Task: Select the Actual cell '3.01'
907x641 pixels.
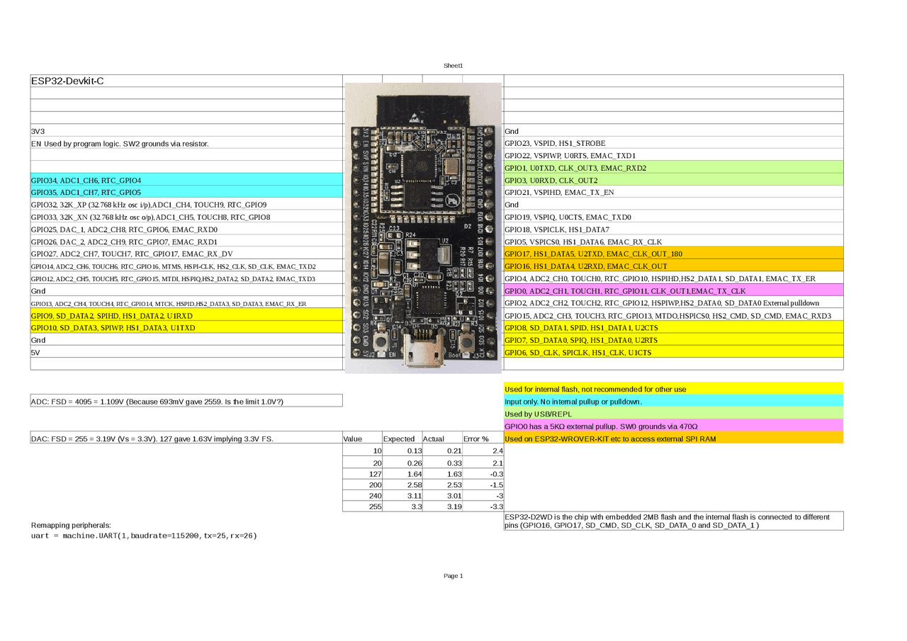Action: tap(442, 496)
